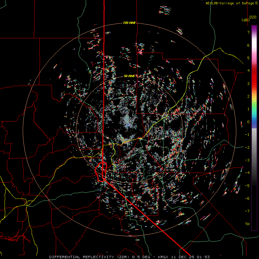Click the ZDR color scale bar
The image size is (259, 259).
tap(254, 128)
